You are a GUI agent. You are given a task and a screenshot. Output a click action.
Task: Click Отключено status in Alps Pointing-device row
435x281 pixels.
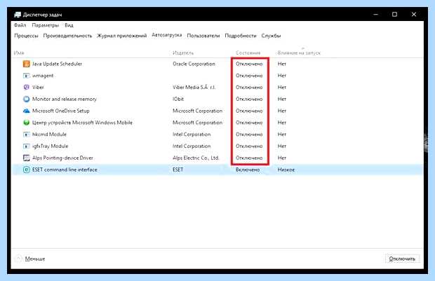249,158
